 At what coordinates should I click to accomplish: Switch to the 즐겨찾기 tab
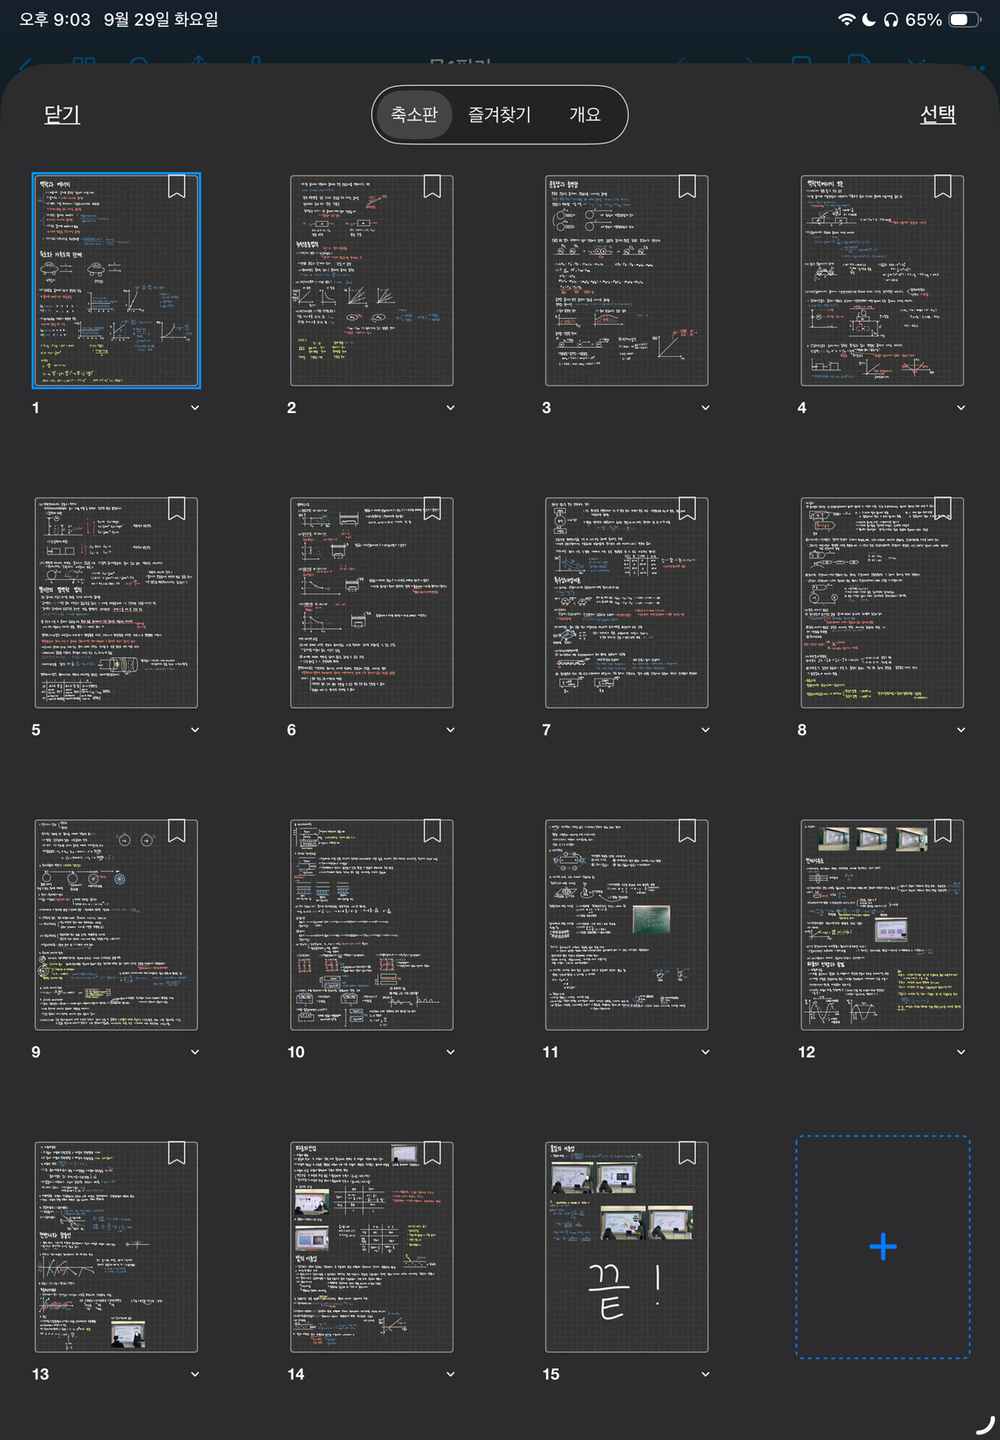point(500,114)
